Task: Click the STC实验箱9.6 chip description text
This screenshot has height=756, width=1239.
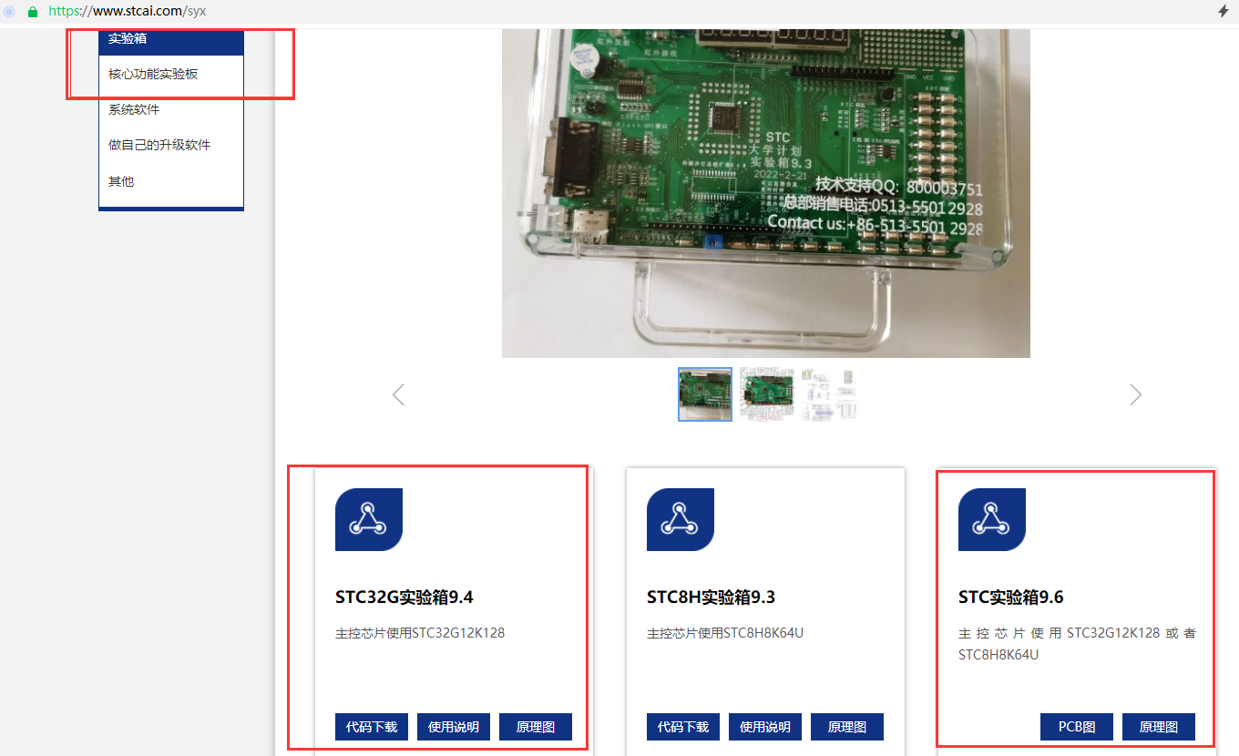Action: pyautogui.click(x=1077, y=644)
